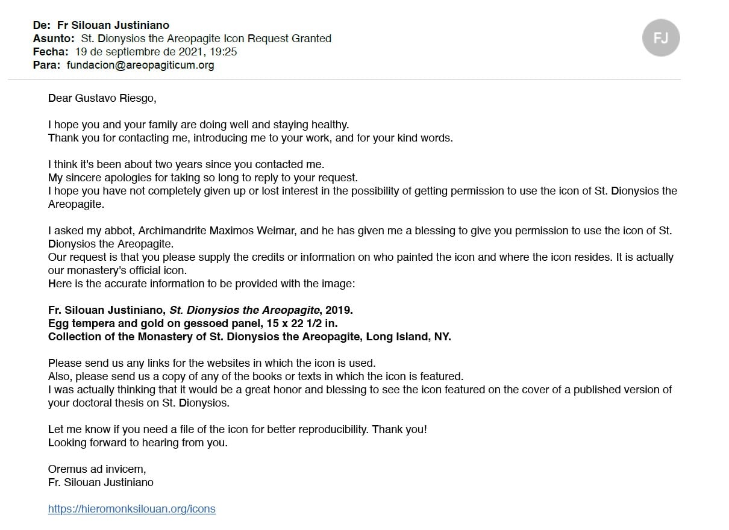
Task: Click the 'Let me know if you need' line
Action: 237,429
